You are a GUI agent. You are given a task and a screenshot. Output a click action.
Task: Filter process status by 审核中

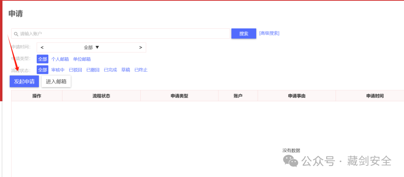pyautogui.click(x=58, y=70)
